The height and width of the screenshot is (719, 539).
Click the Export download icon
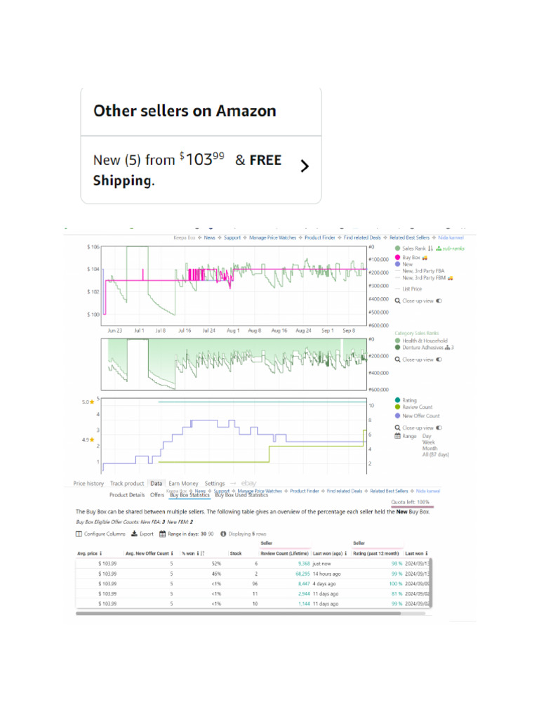(x=134, y=534)
